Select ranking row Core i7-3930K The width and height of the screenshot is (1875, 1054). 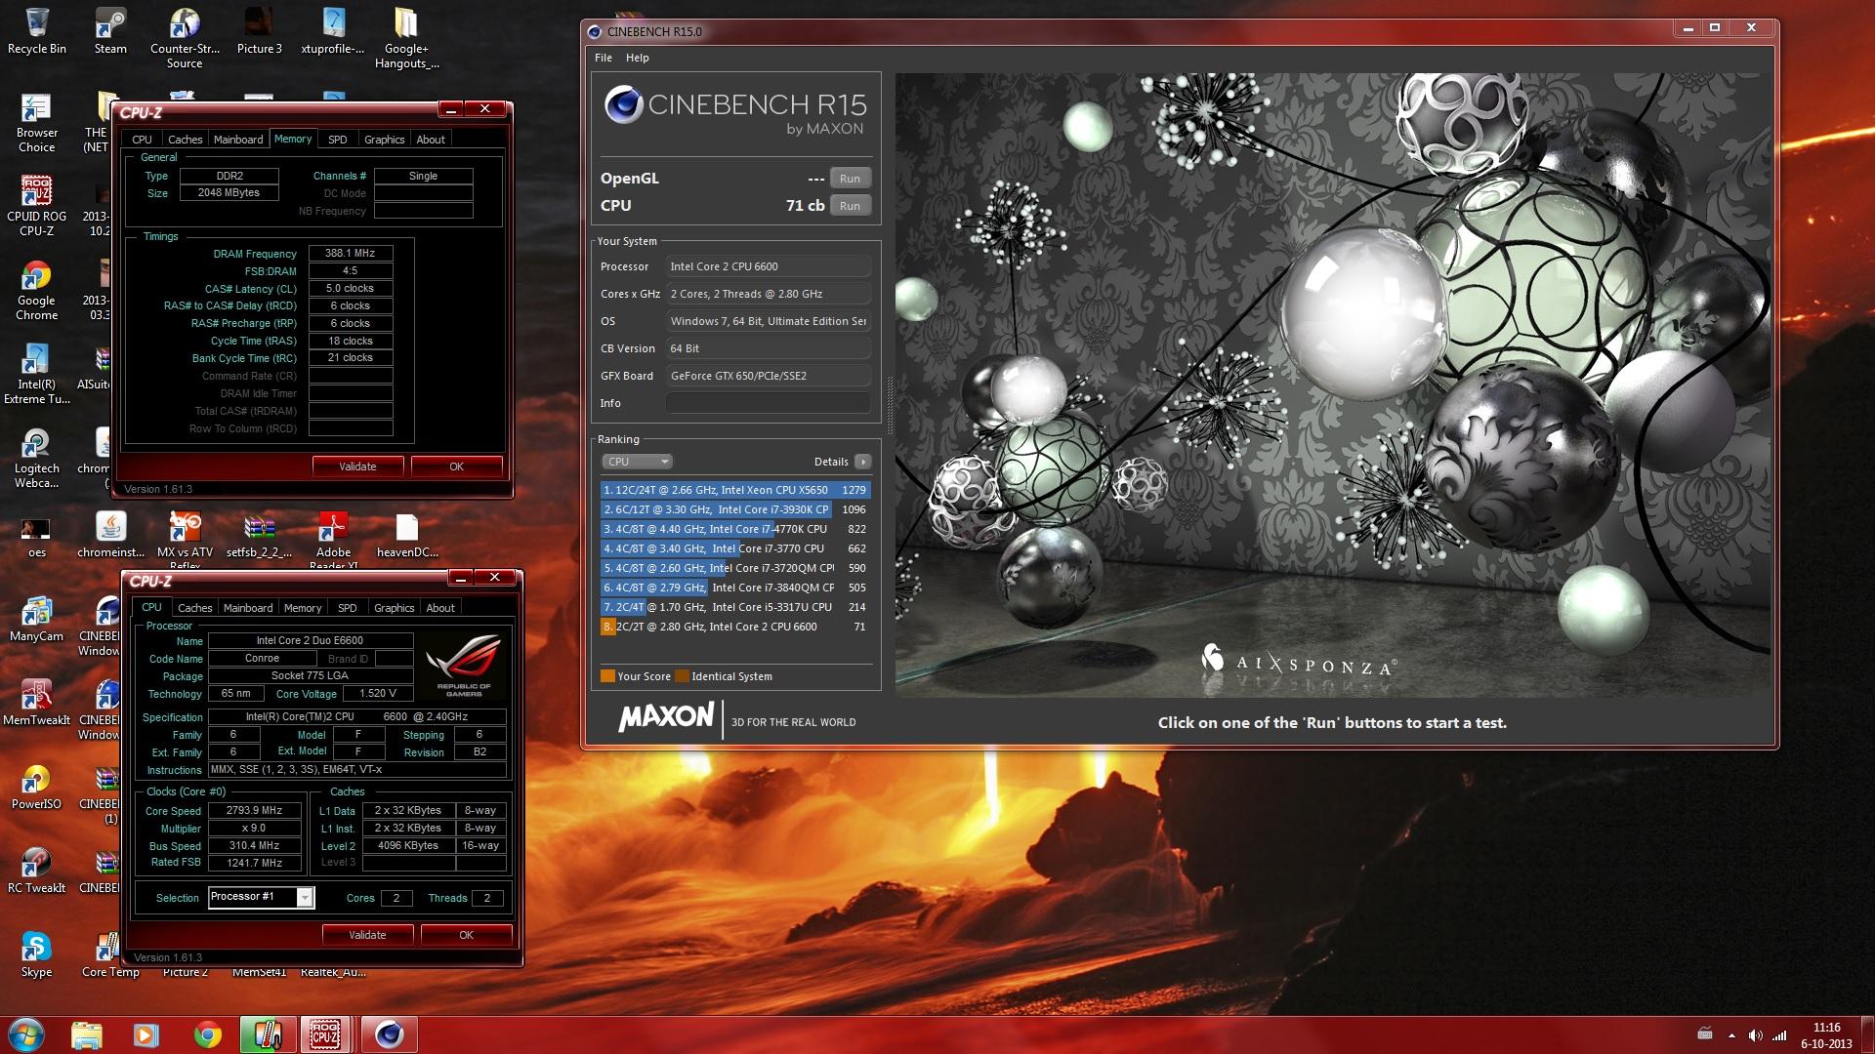point(734,509)
